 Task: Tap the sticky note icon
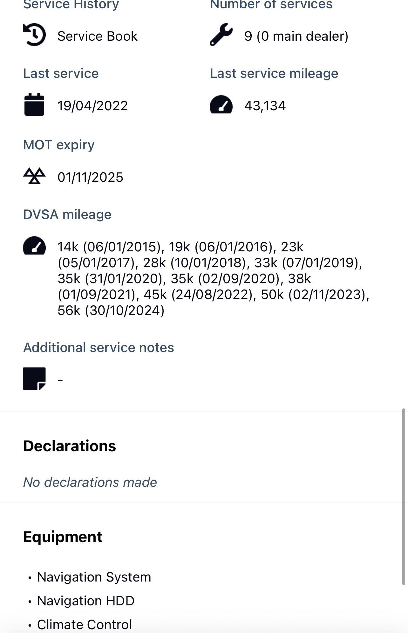click(x=34, y=378)
